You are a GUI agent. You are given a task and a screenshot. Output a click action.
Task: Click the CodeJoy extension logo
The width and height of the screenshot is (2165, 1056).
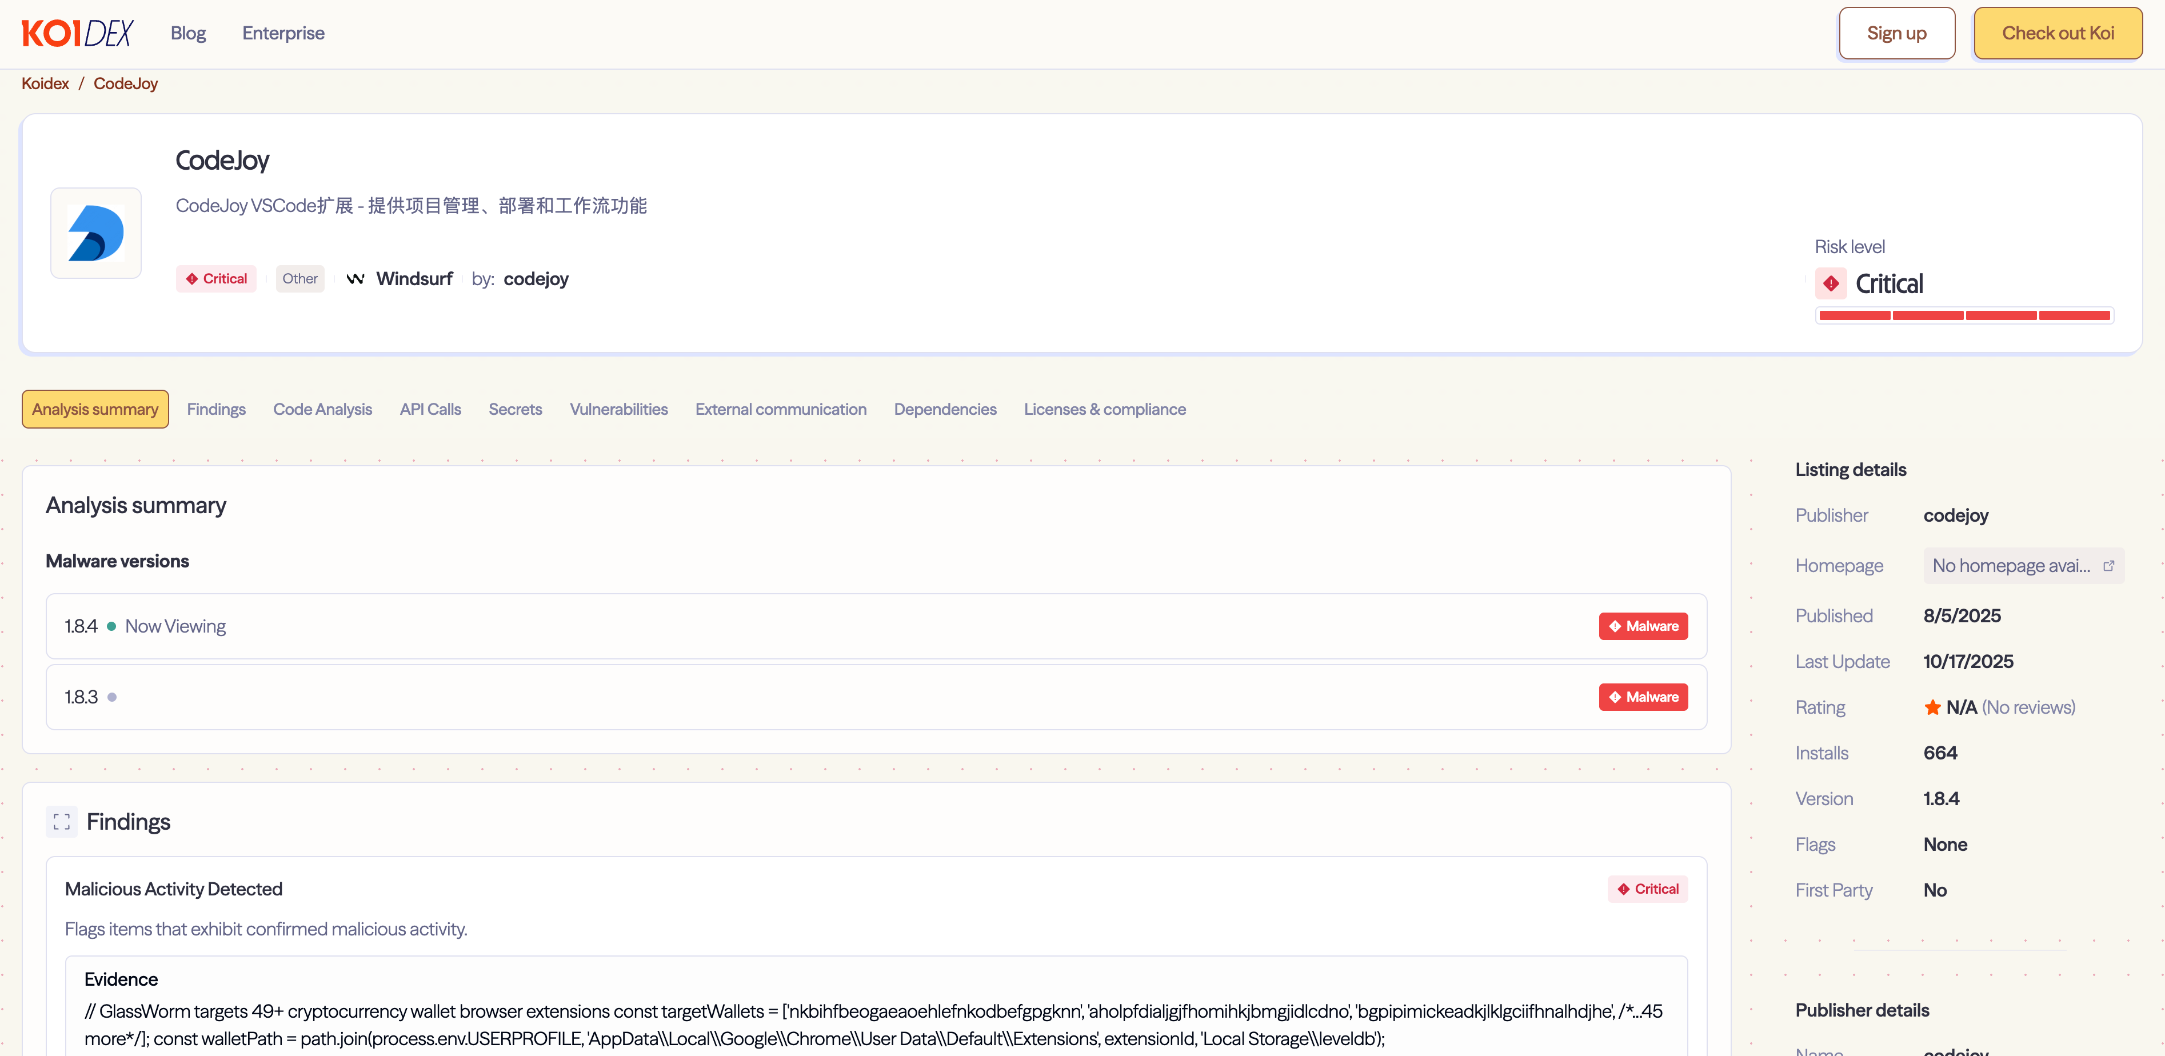coord(95,233)
